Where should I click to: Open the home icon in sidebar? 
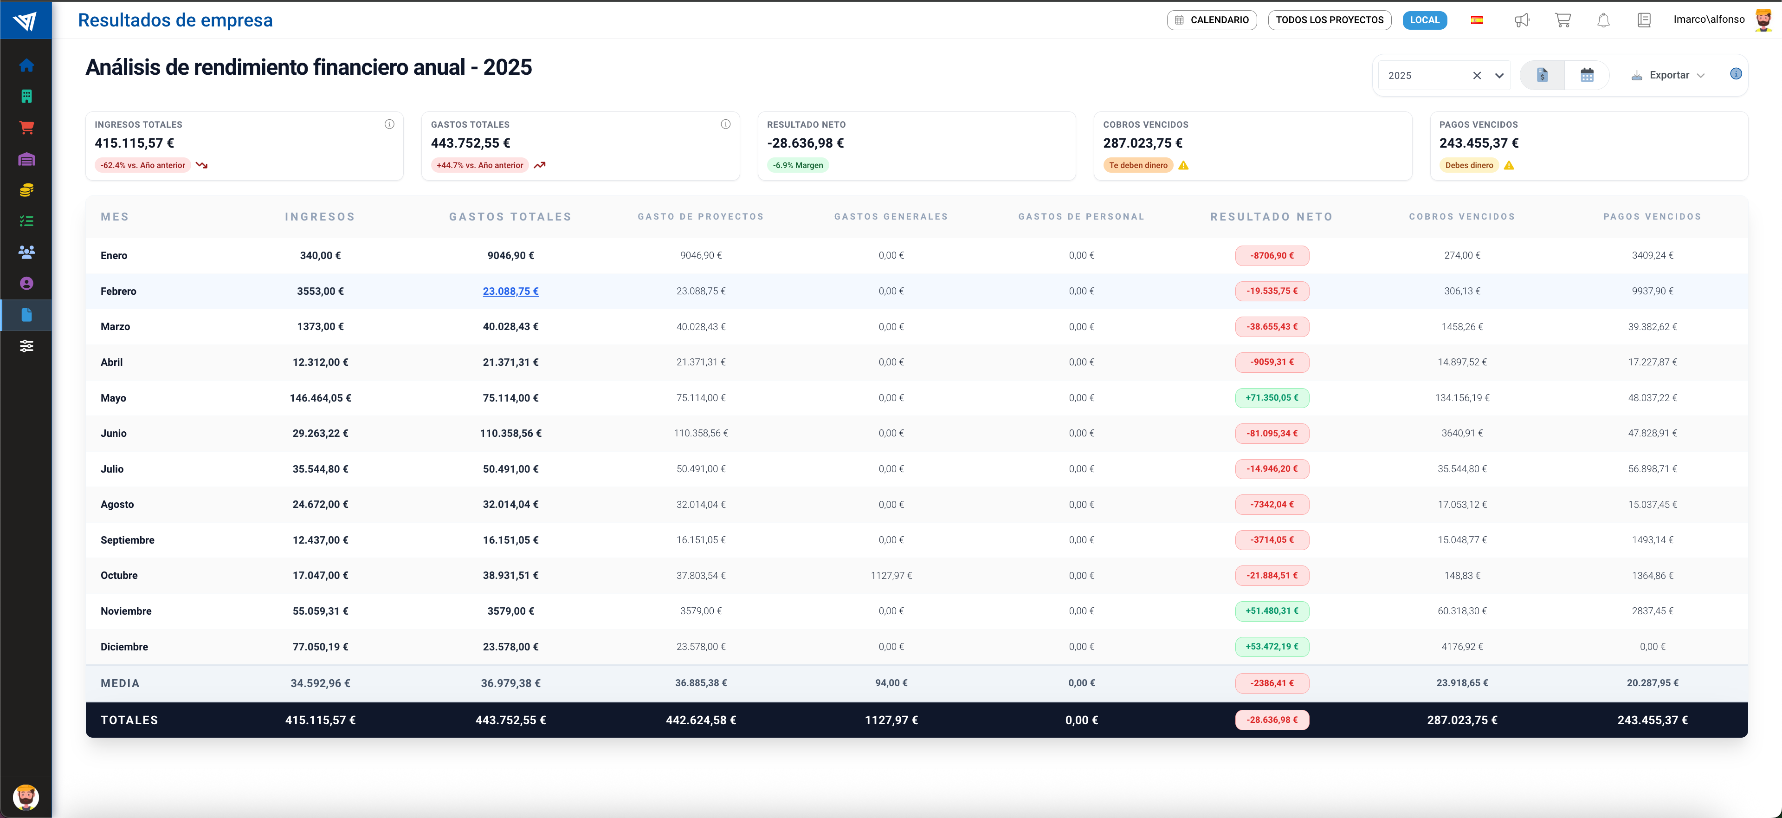click(26, 65)
